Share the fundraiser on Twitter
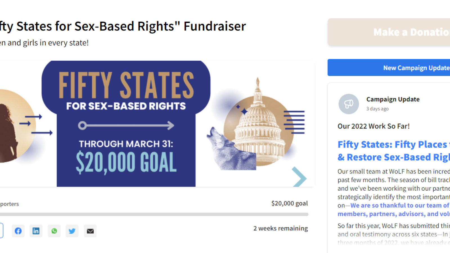 point(72,231)
